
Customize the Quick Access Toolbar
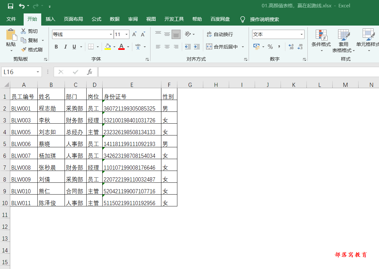[x=50, y=6]
